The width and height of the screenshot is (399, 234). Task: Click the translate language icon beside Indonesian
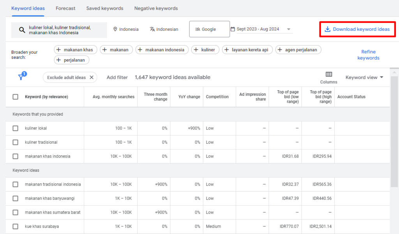152,29
